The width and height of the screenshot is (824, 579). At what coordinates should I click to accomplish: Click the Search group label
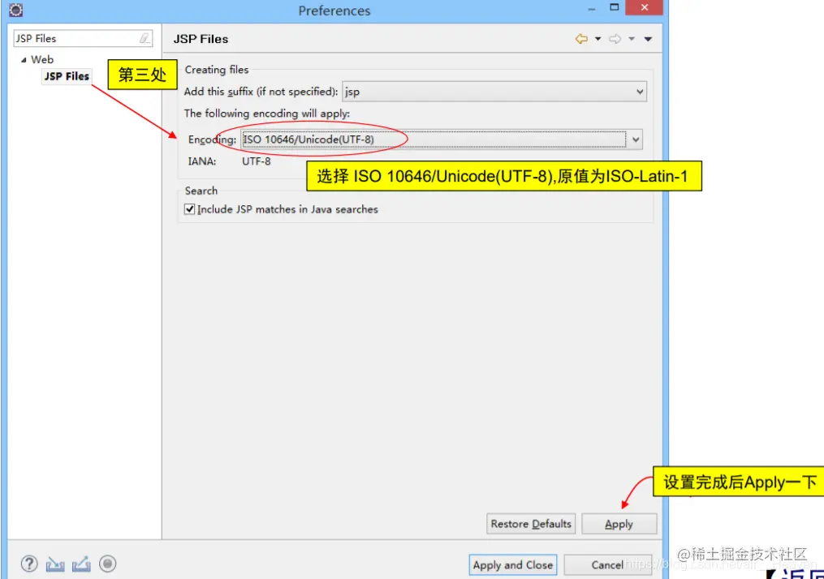(201, 191)
